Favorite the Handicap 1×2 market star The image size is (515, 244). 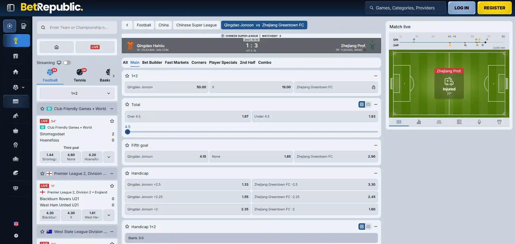point(127,227)
